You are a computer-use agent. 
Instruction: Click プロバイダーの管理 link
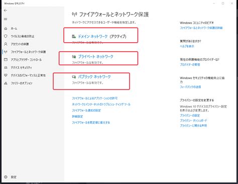coord(190,64)
